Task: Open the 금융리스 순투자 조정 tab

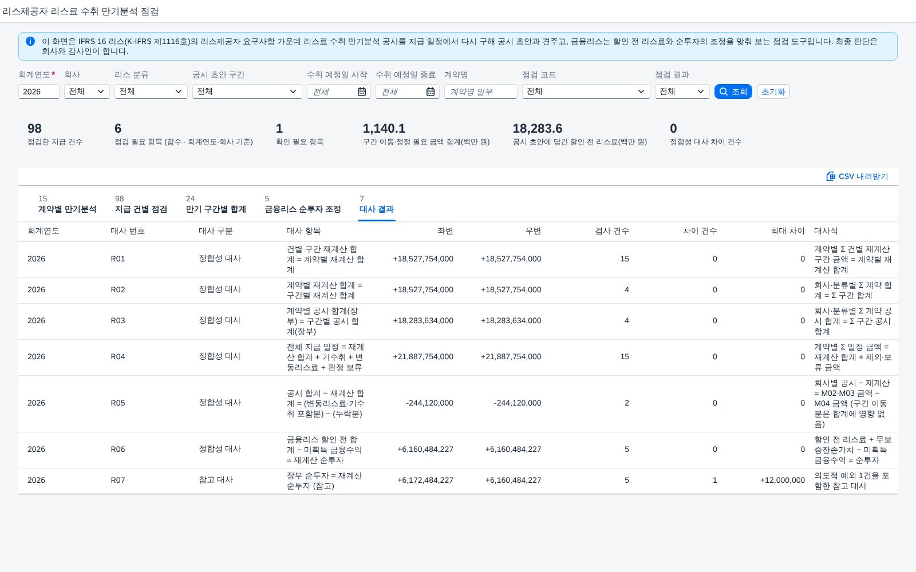Action: pos(303,204)
